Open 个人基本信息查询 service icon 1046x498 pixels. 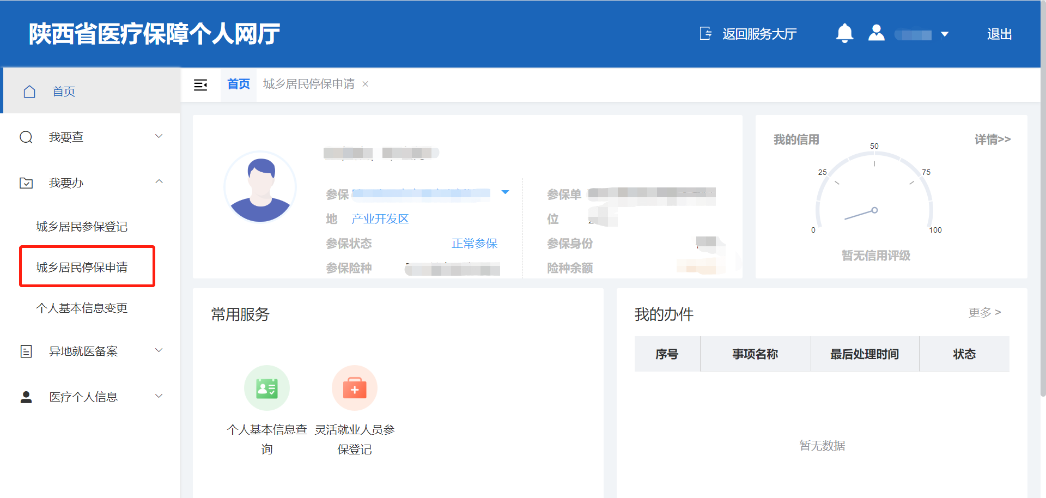point(267,388)
